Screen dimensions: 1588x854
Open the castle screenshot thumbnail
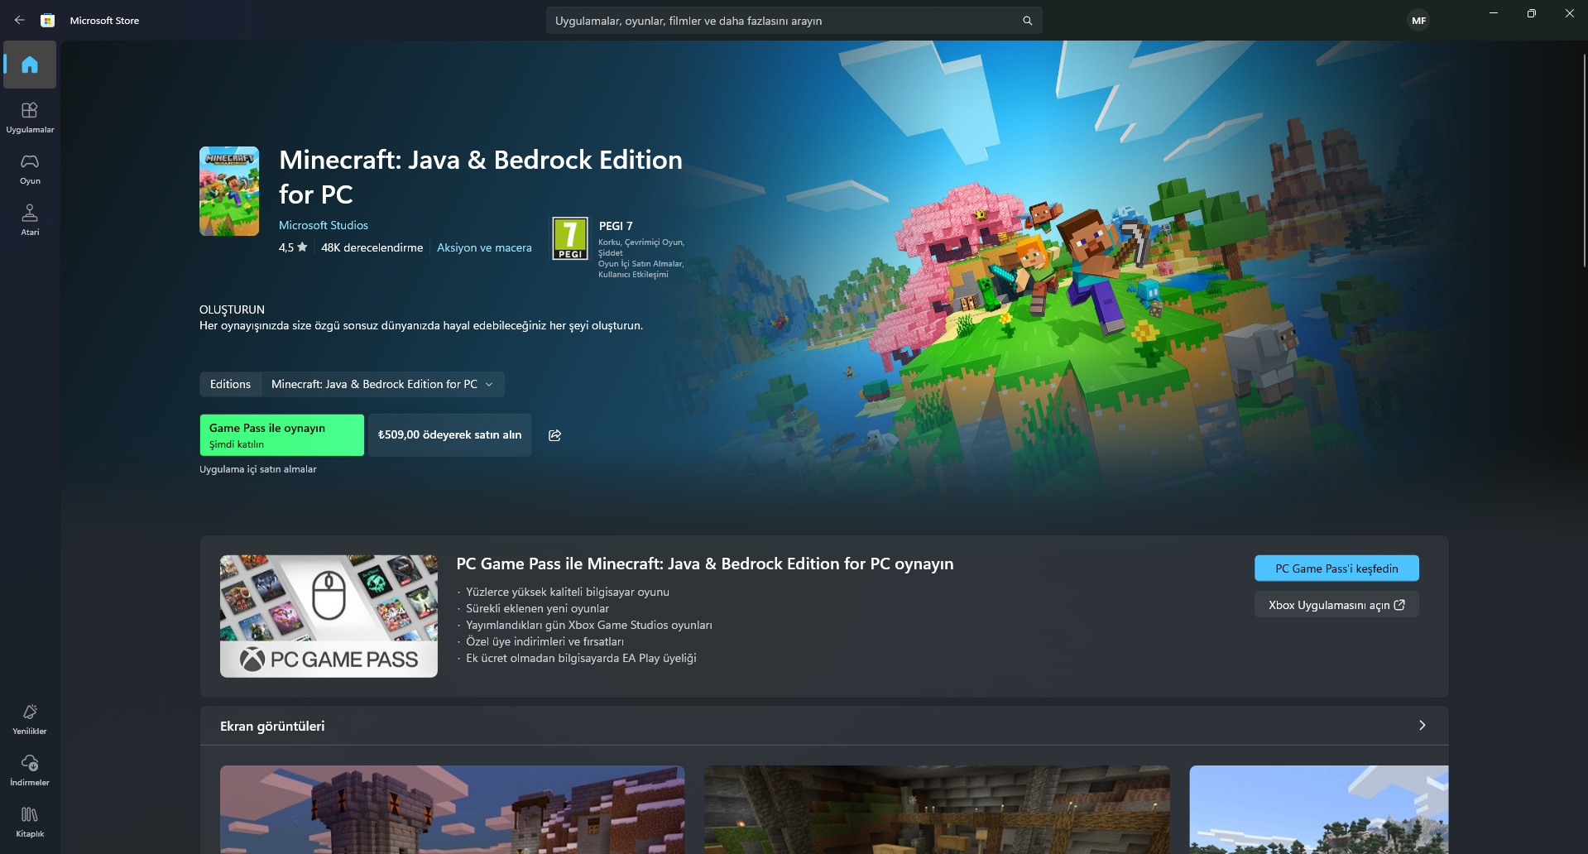pyautogui.click(x=452, y=809)
